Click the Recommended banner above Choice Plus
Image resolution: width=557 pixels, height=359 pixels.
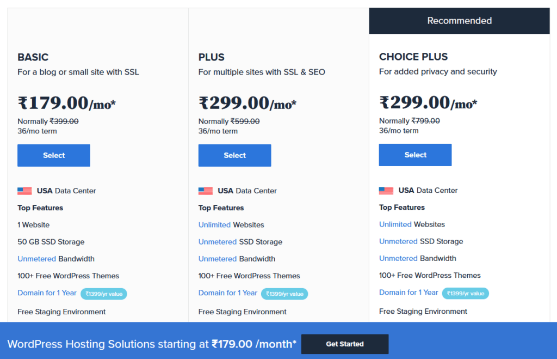[459, 20]
